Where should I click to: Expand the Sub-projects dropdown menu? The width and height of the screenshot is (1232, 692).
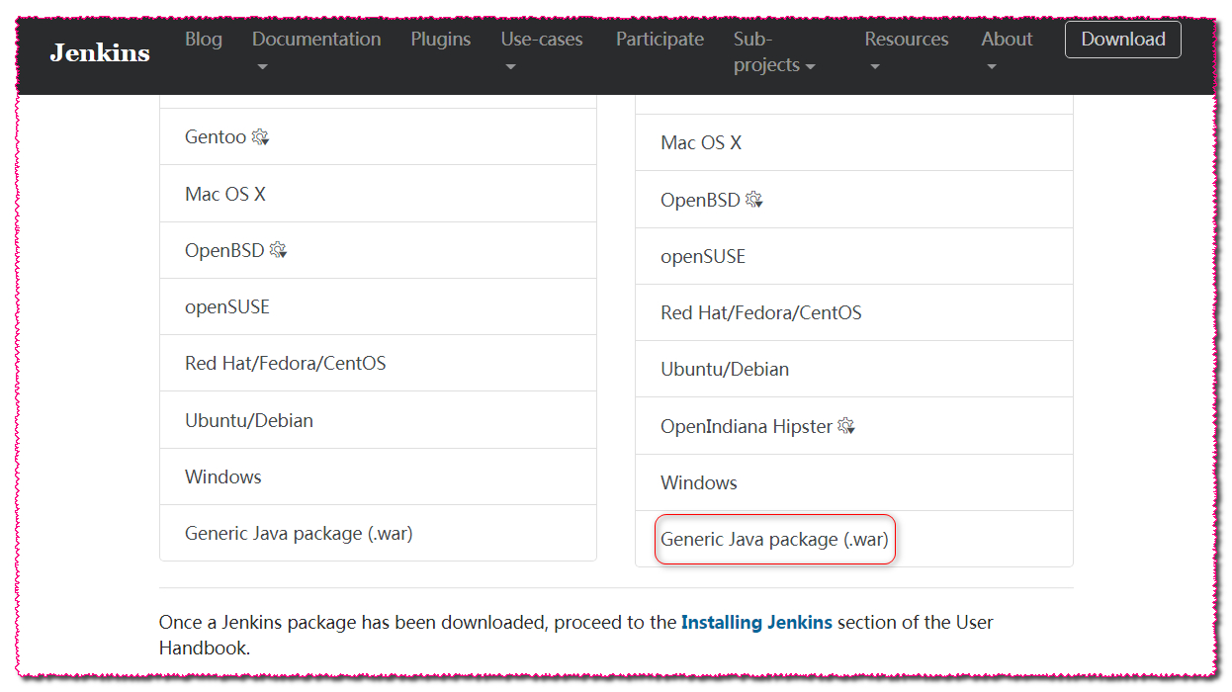[x=774, y=51]
